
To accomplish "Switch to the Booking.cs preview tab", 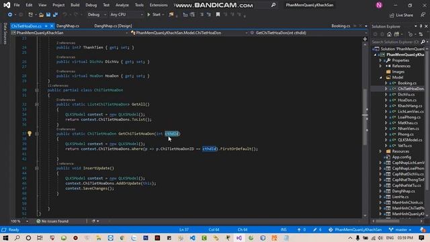I will pos(341,26).
